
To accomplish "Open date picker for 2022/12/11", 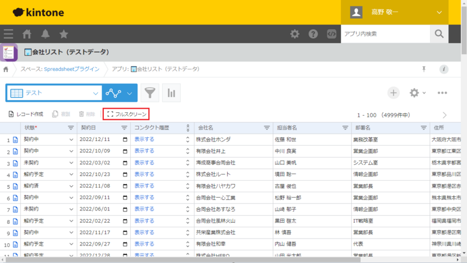I will pos(125,140).
